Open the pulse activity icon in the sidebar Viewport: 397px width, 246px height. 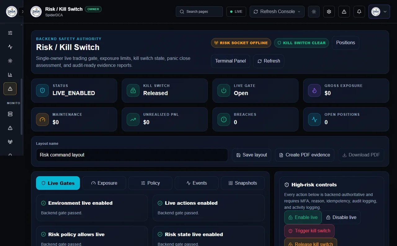tap(10, 47)
